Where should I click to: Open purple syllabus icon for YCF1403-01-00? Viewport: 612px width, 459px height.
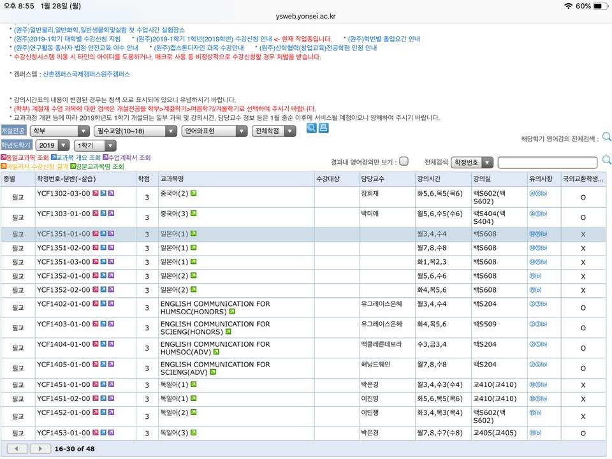111,324
